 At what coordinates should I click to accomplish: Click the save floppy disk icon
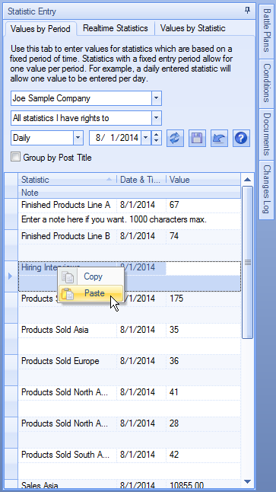point(197,138)
